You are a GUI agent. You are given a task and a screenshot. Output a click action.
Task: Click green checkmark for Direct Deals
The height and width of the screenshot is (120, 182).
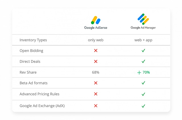143,61
